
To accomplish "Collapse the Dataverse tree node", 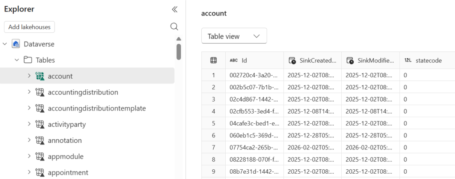I will click(x=5, y=44).
